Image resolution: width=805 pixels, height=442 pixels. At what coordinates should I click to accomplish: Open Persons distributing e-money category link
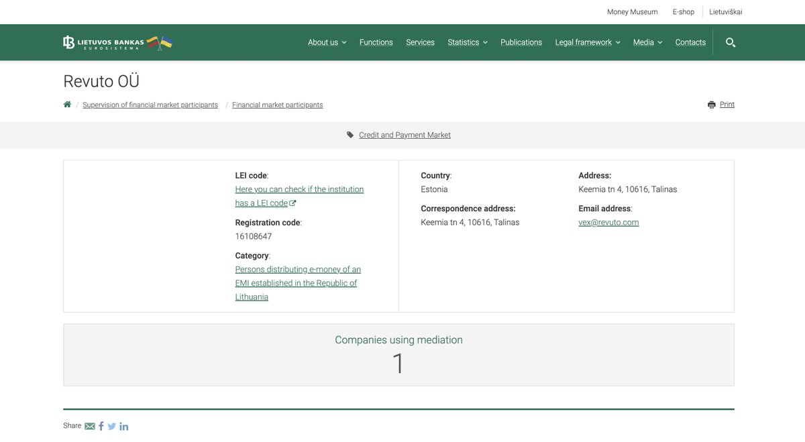pyautogui.click(x=298, y=283)
